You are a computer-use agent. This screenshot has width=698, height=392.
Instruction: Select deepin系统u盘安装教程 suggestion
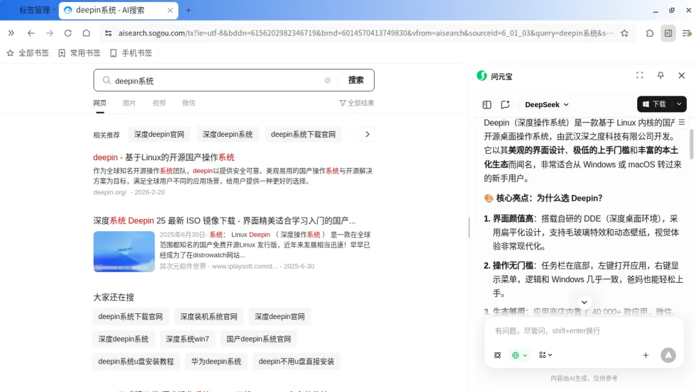136,361
